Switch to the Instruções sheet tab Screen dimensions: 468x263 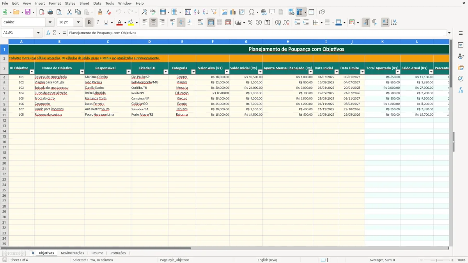coord(118,253)
